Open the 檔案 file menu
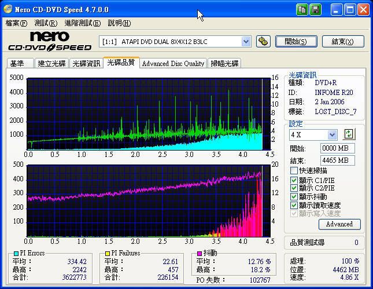This screenshot has height=289, width=373. coord(16,23)
